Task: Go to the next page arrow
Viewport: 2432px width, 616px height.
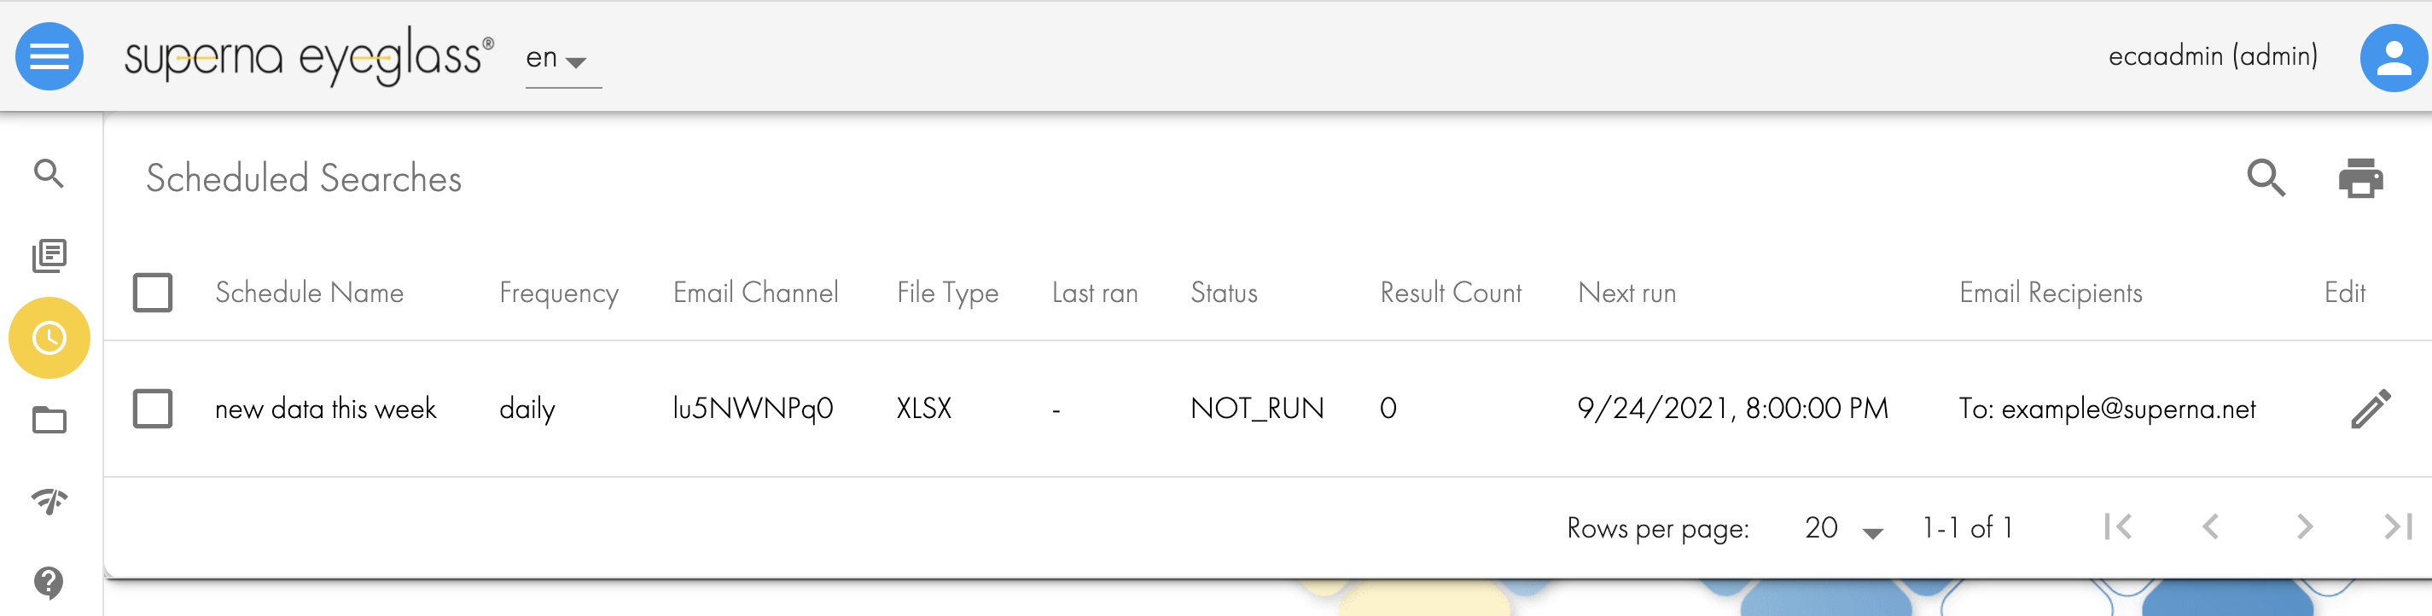Action: click(x=2305, y=526)
